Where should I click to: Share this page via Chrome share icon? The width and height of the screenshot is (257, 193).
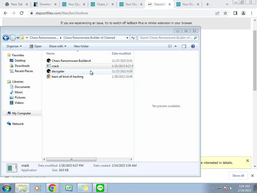(x=217, y=13)
